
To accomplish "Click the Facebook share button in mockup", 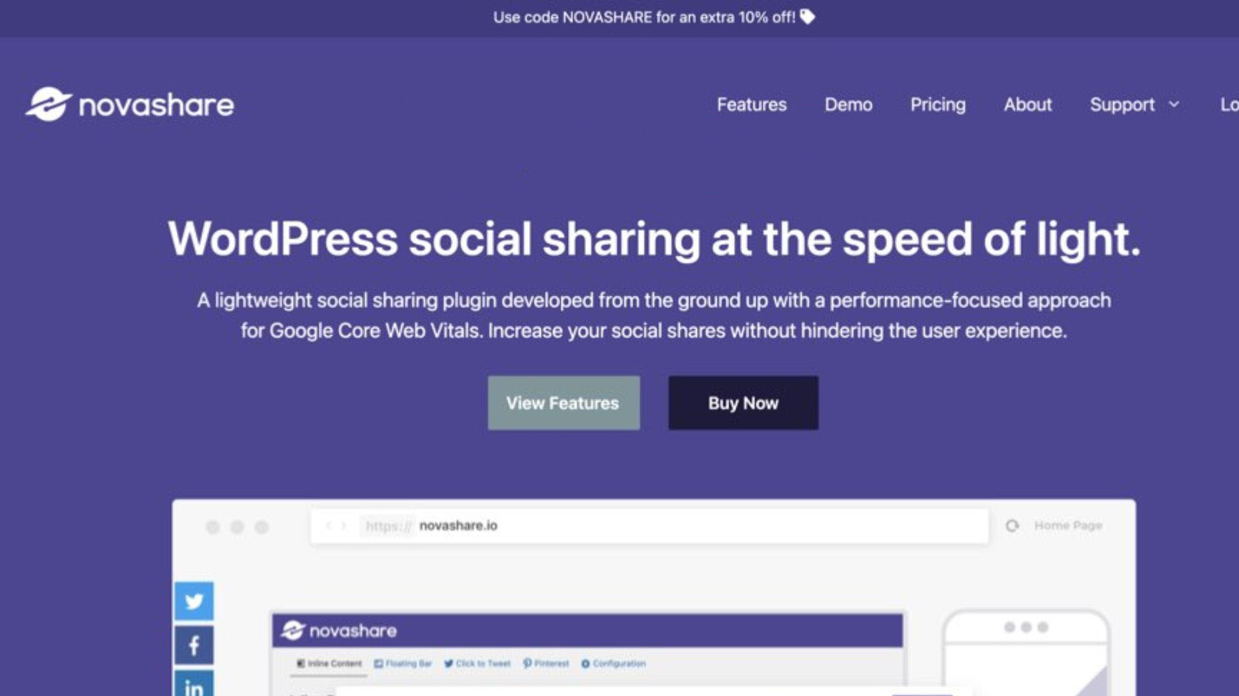I will pyautogui.click(x=194, y=645).
